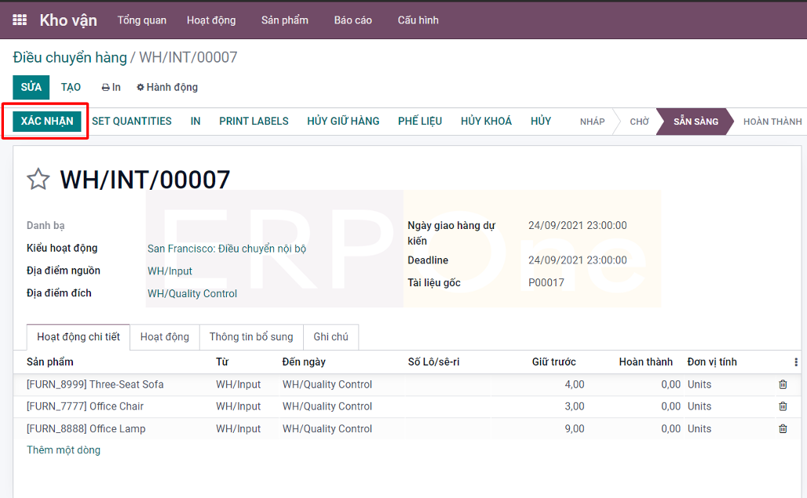Click Thêm một dòng to add line
The image size is (807, 498).
64,450
